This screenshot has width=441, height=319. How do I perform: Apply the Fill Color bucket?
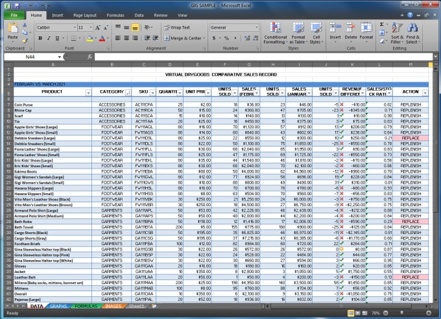[x=89, y=38]
